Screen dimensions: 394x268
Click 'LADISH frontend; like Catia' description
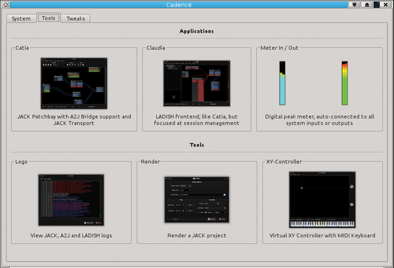click(x=196, y=120)
